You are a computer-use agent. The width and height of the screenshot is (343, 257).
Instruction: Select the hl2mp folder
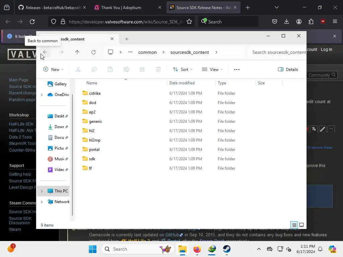pyautogui.click(x=95, y=140)
